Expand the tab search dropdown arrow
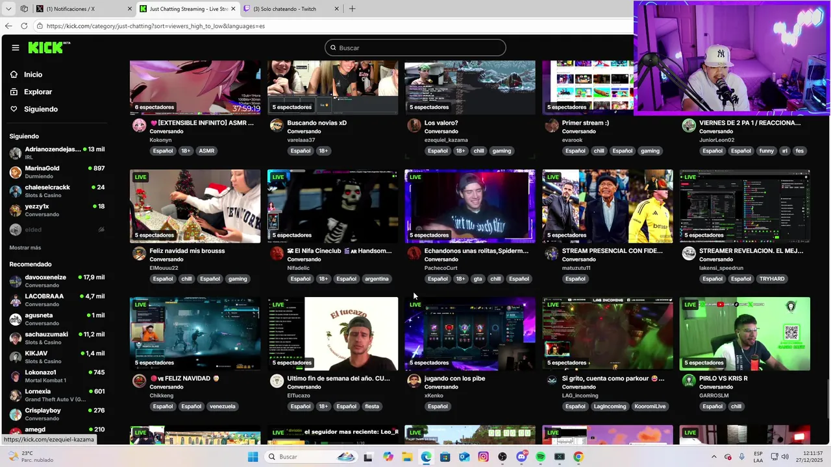The image size is (831, 467). (x=8, y=8)
